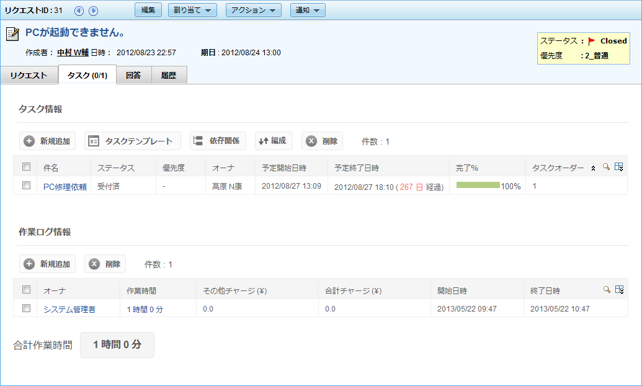This screenshot has height=386, width=642.
Task: Sort by タスクオーダー arrow icon
Action: 593,168
